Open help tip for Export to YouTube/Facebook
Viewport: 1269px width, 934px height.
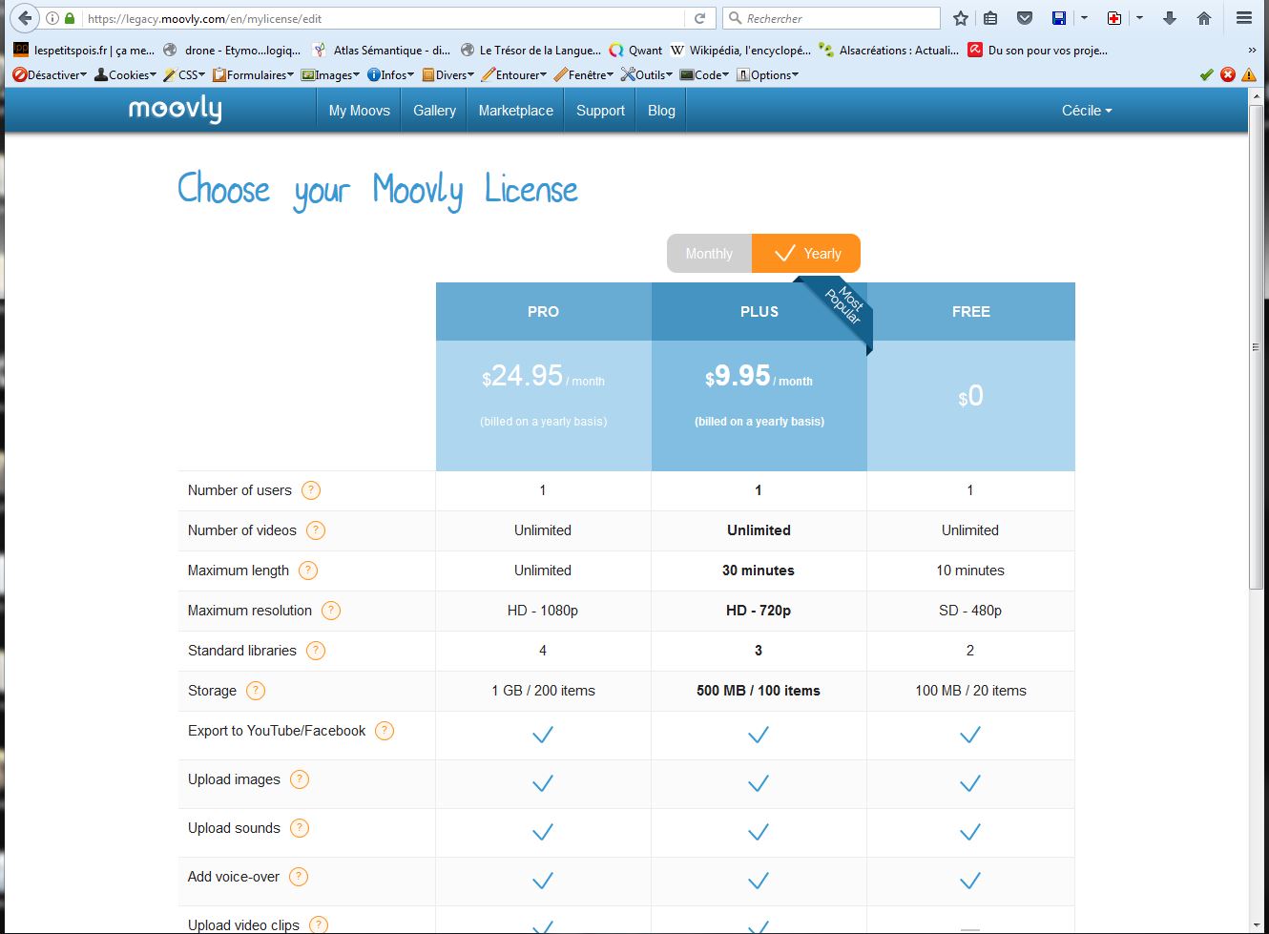385,731
